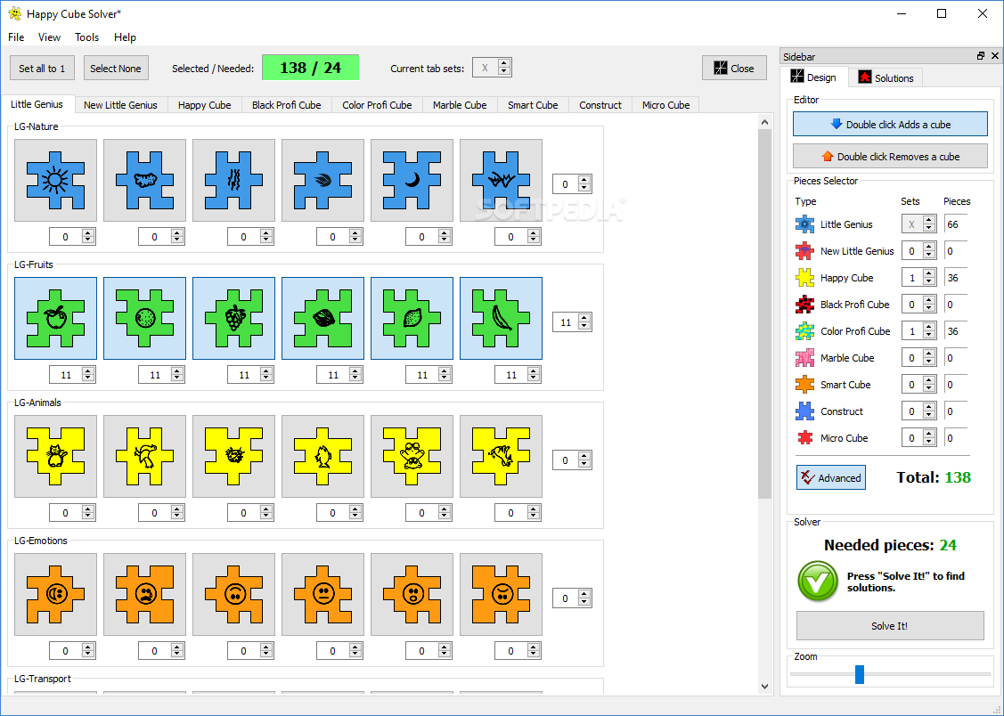The image size is (1004, 716).
Task: Close the Sidebar panel
Action: 995,56
